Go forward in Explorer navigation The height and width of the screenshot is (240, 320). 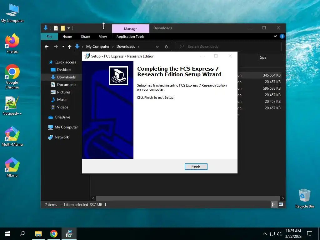pyautogui.click(x=56, y=47)
